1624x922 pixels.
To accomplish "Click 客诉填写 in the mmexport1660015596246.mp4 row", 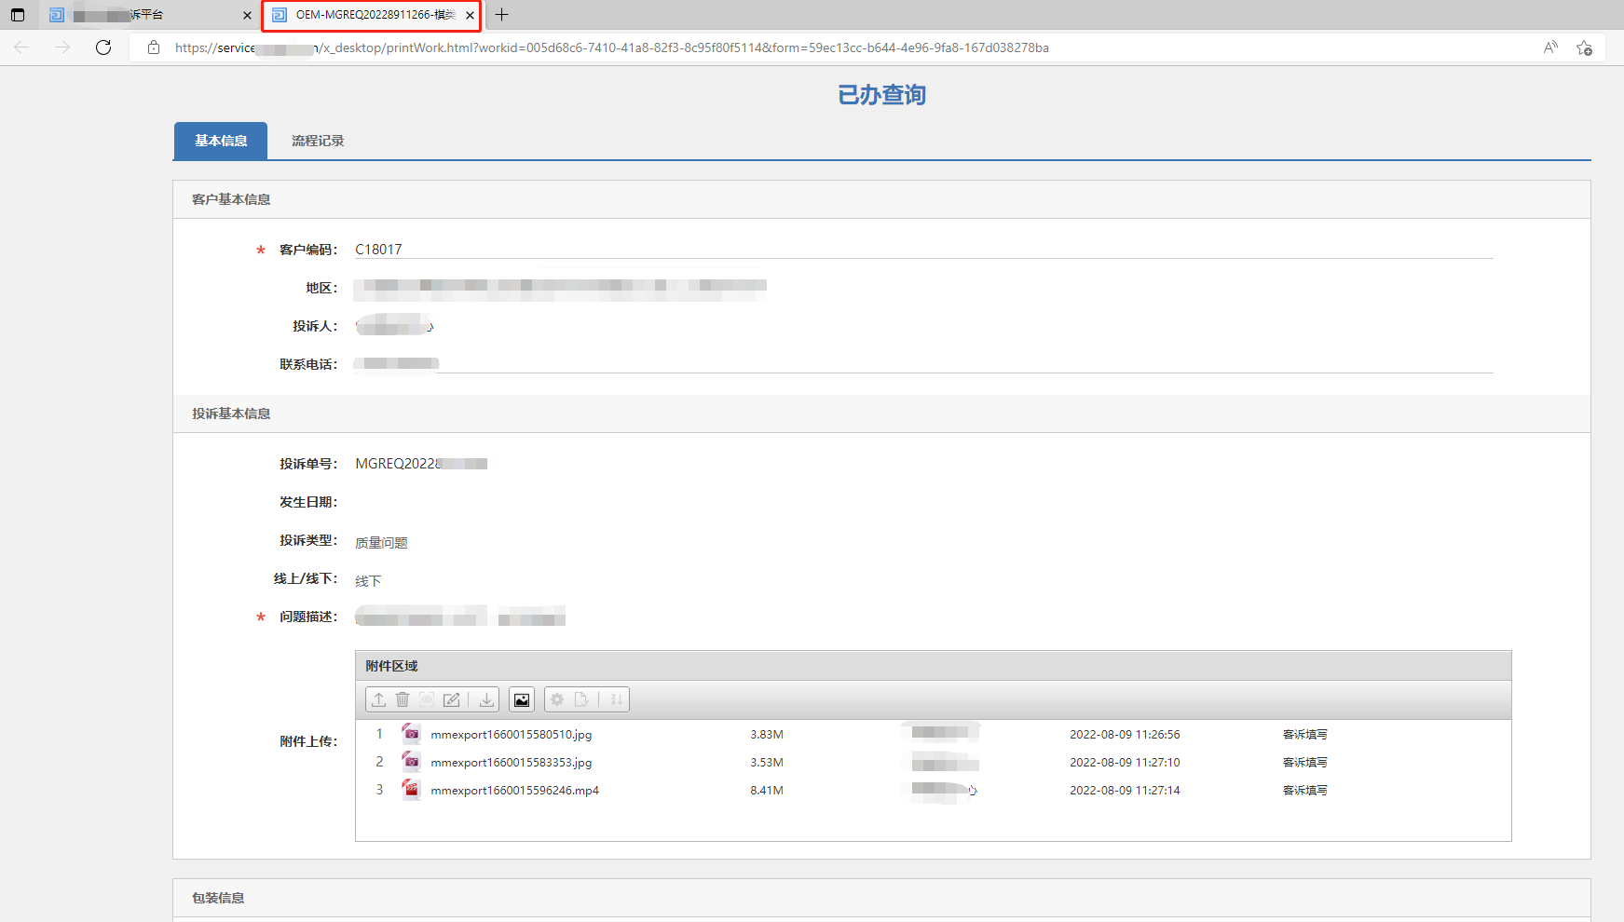I will point(1305,791).
